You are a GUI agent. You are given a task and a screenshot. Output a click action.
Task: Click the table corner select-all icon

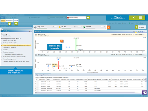(x=36, y=79)
